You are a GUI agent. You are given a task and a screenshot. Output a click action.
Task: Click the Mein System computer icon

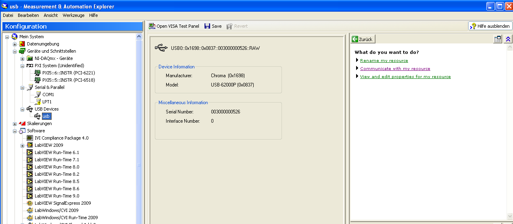15,37
